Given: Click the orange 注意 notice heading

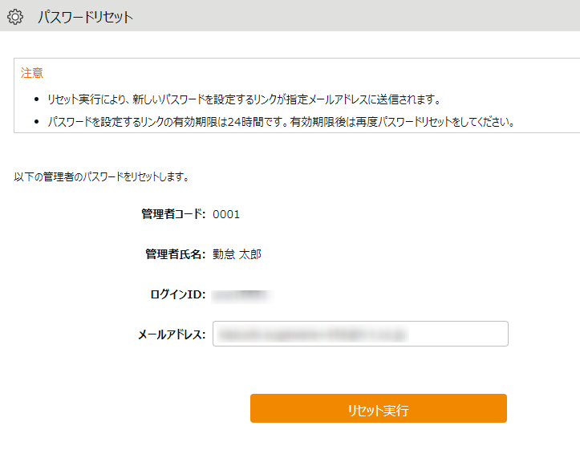Looking at the screenshot, I should point(32,73).
